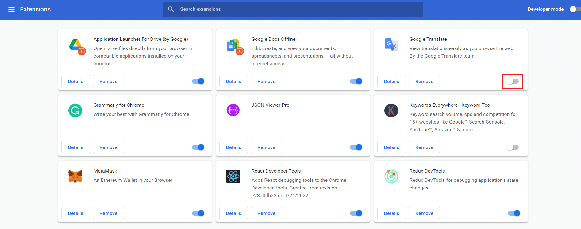
Task: Remove Grammarly for Chrome
Action: [108, 147]
